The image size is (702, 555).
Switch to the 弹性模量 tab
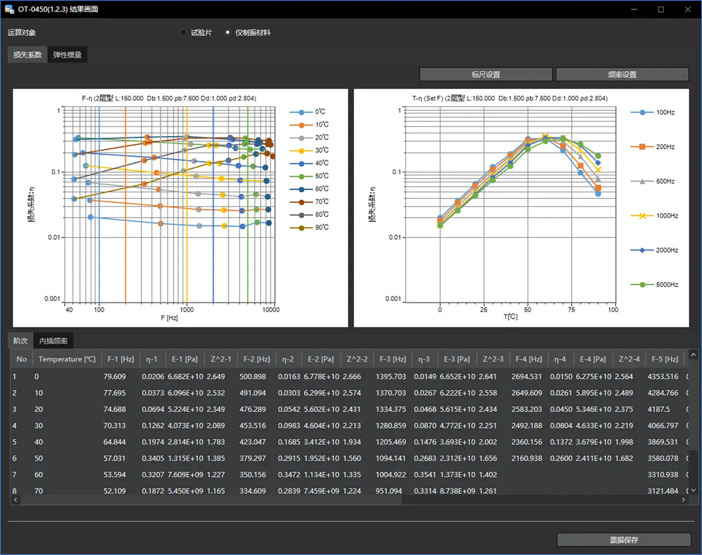tap(67, 55)
